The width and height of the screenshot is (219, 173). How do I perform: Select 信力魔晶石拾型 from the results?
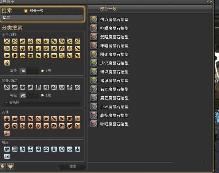click(x=114, y=19)
